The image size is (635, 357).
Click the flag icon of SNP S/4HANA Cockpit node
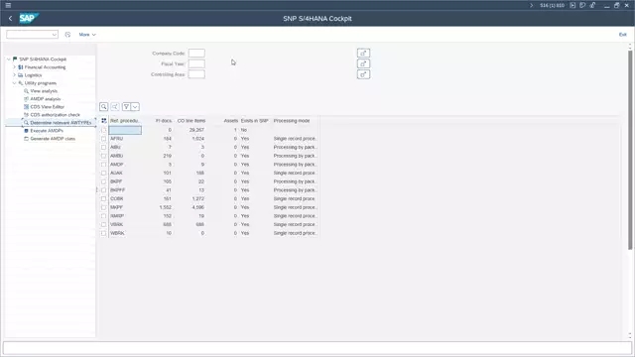pos(15,59)
